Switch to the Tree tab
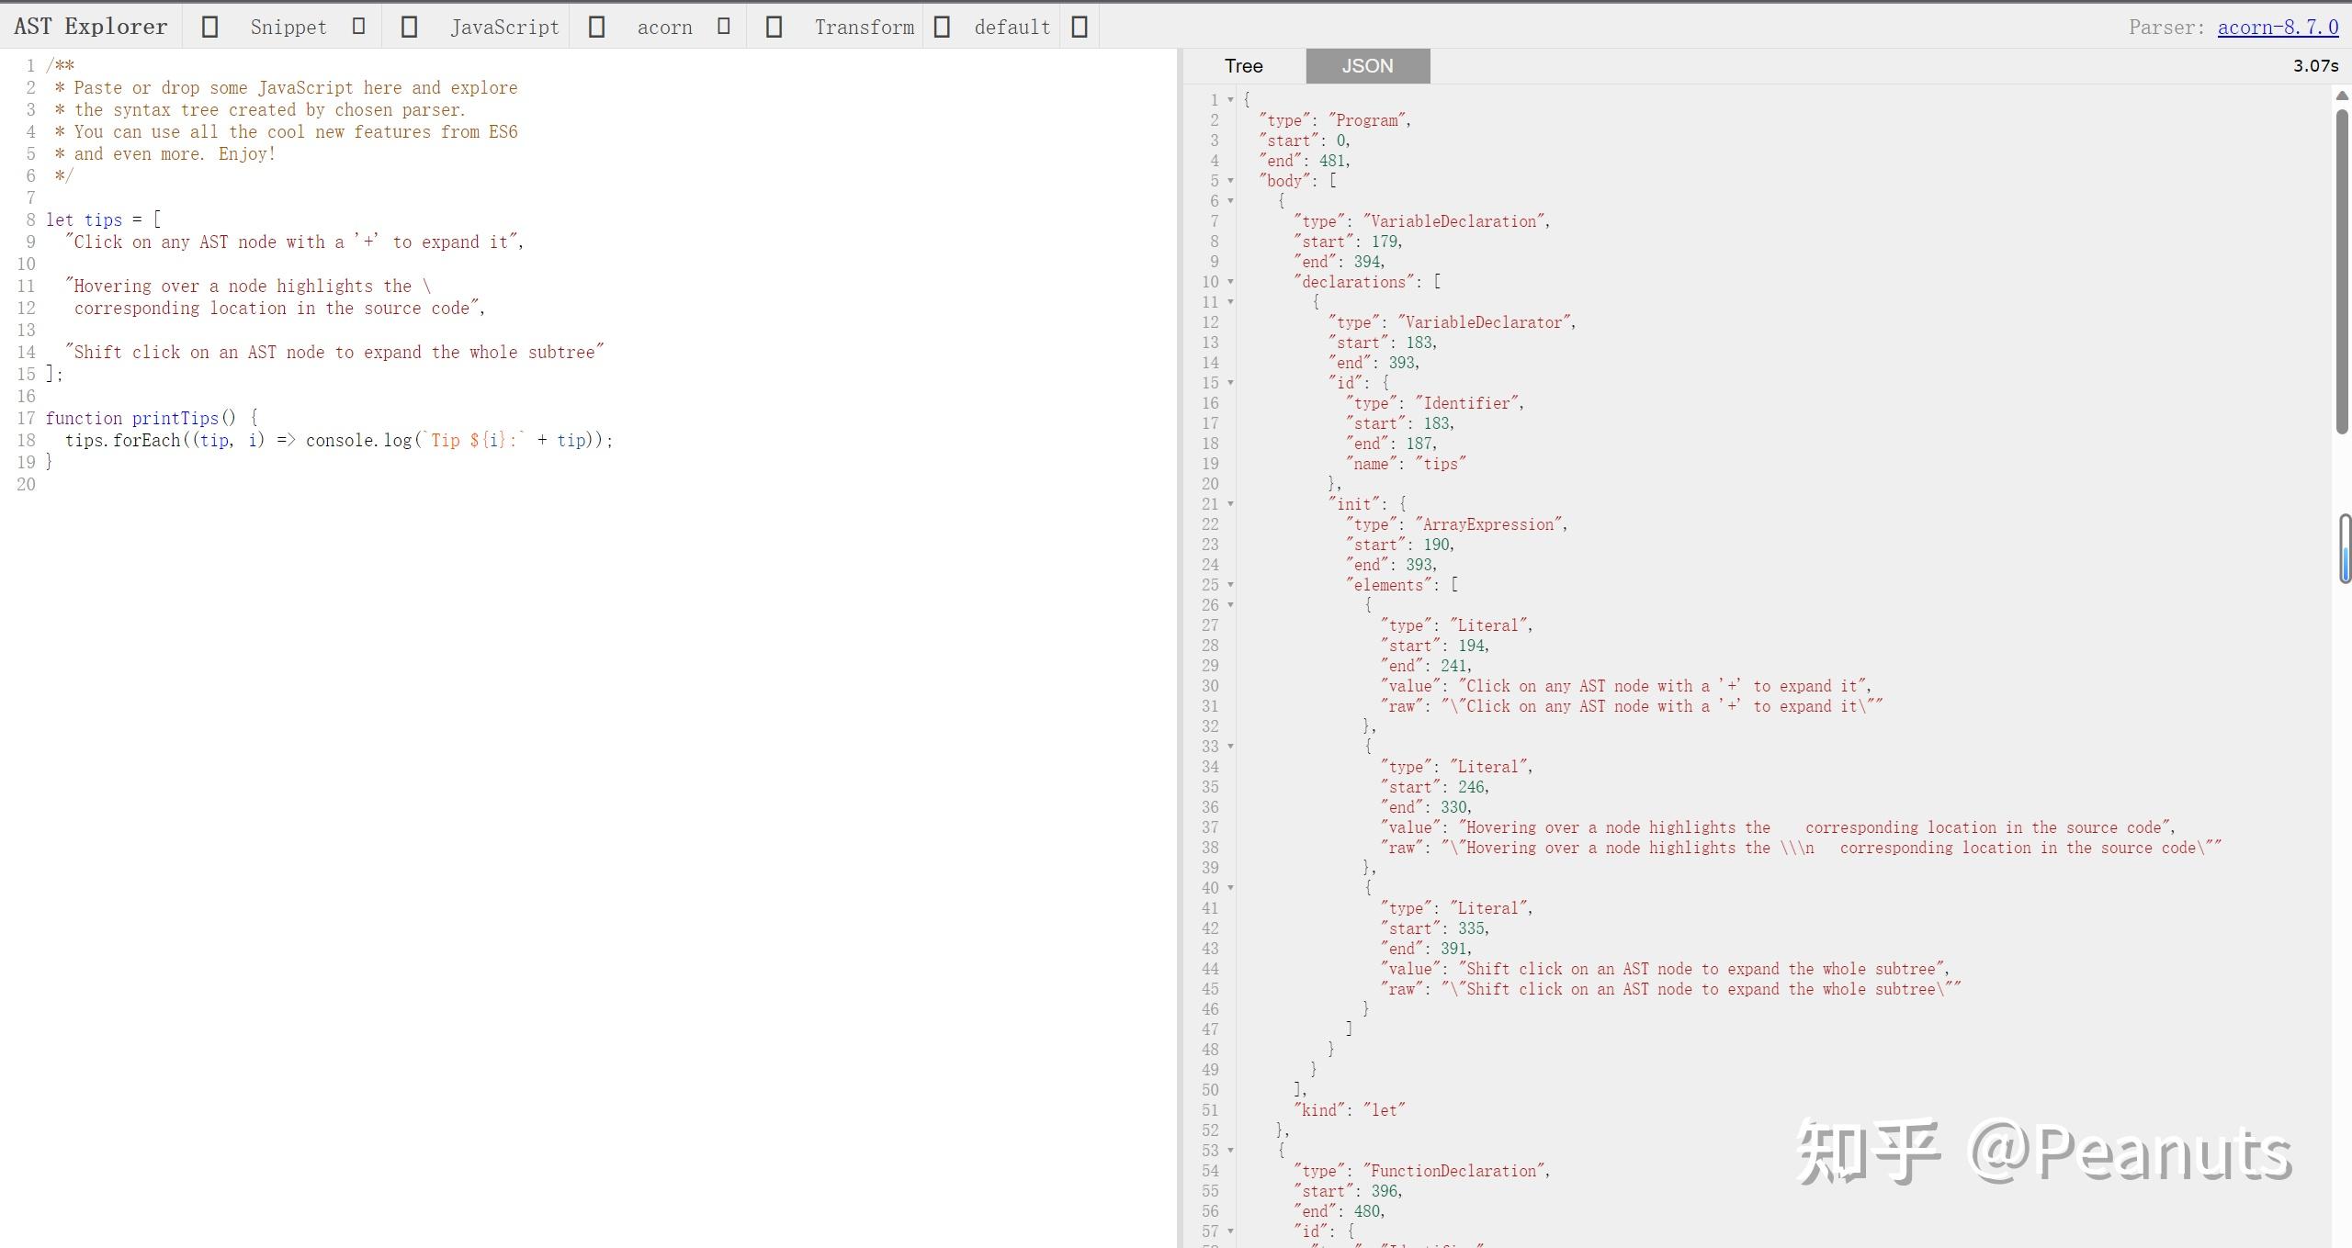The height and width of the screenshot is (1248, 2352). [1243, 66]
